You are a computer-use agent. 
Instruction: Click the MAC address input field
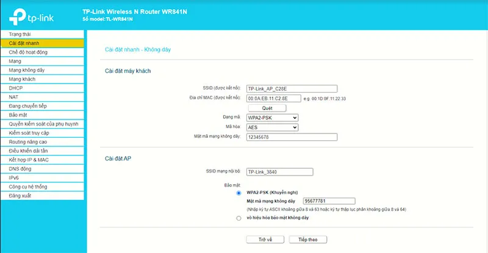[273, 98]
